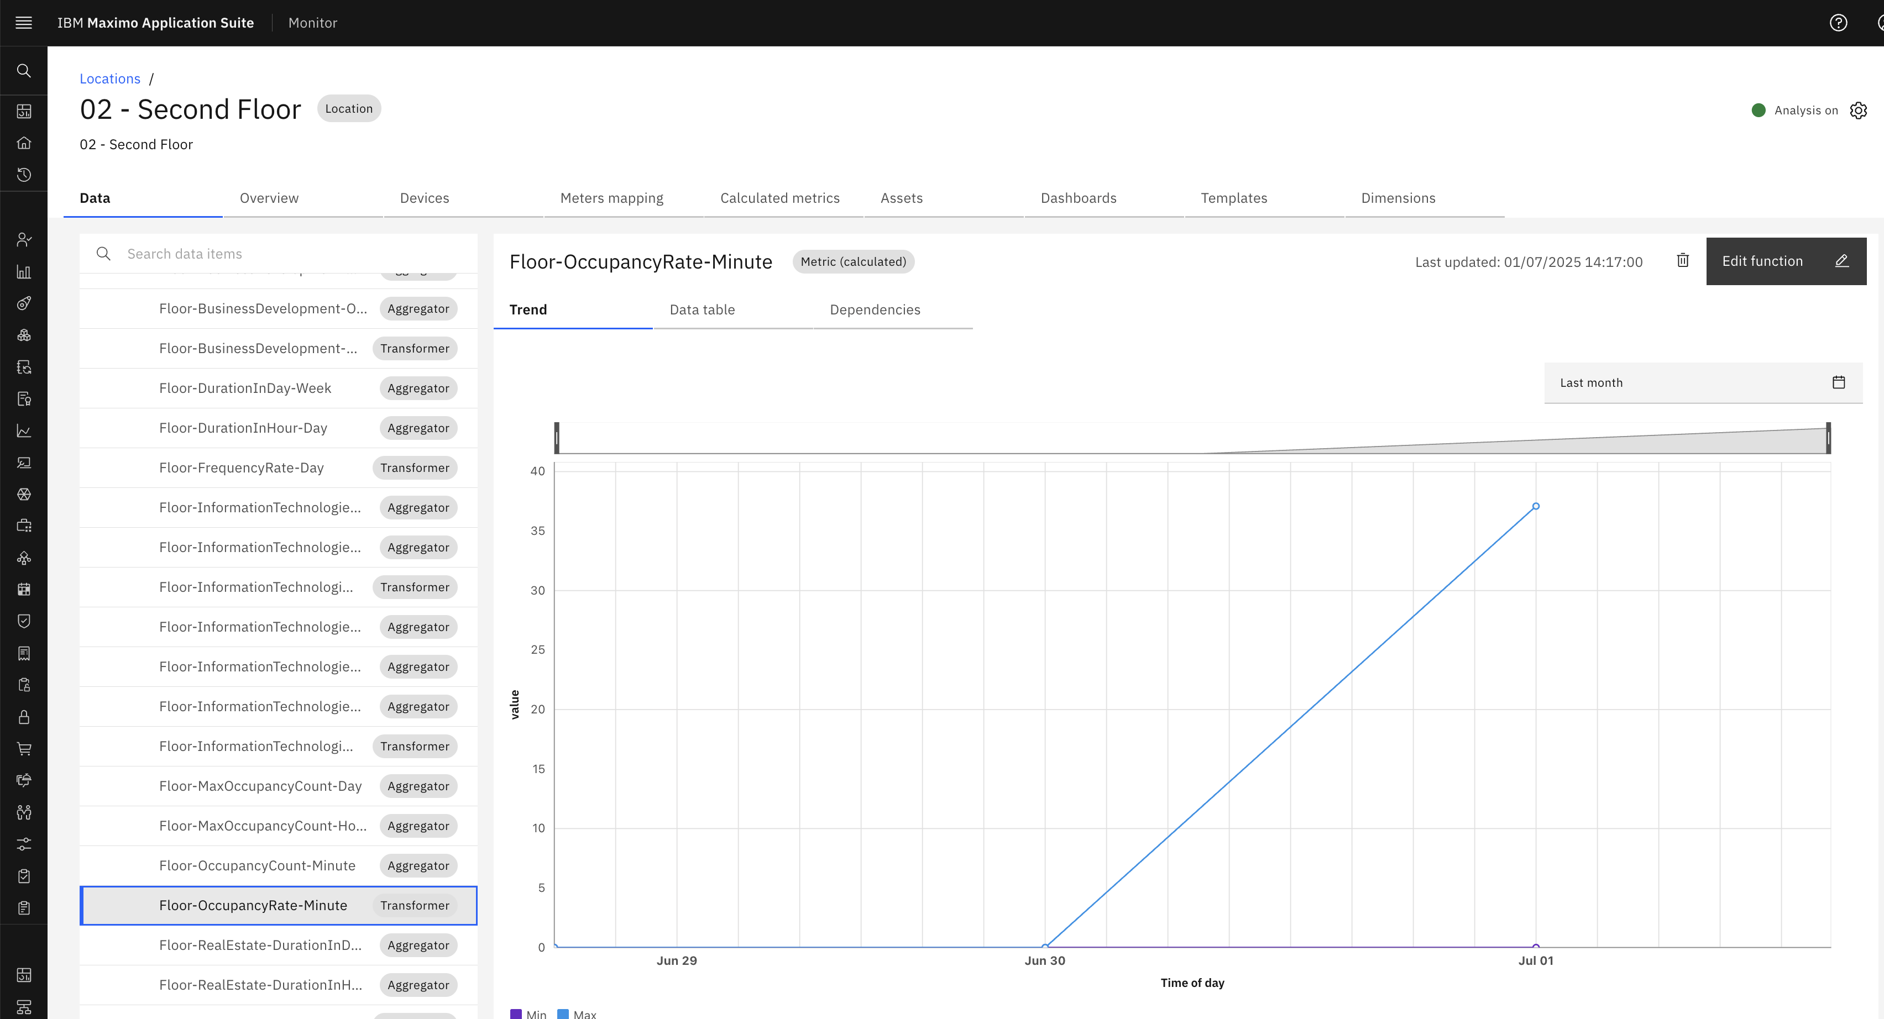This screenshot has height=1019, width=1884.
Task: Click the two people icon in sidebar
Action: click(x=23, y=812)
